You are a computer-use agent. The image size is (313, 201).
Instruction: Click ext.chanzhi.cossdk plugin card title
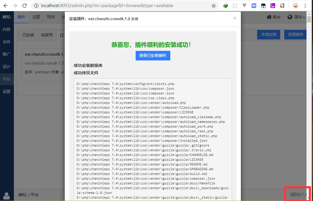45,54
